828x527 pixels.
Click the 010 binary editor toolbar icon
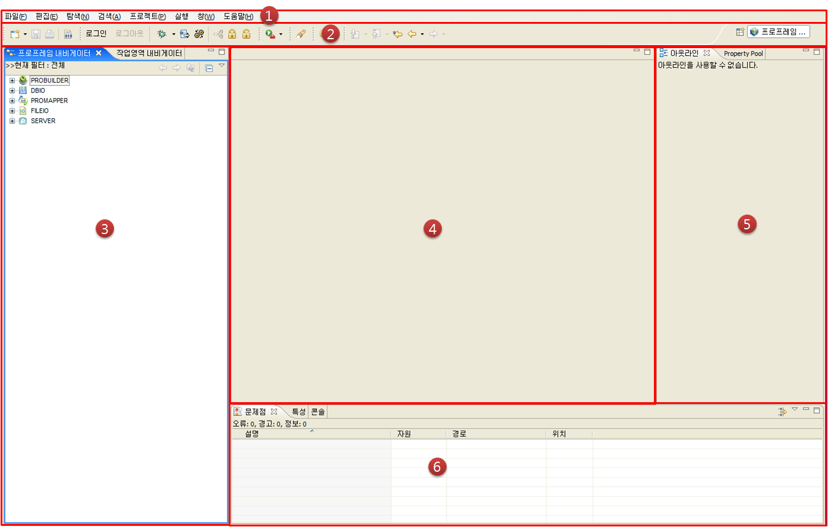click(x=68, y=34)
